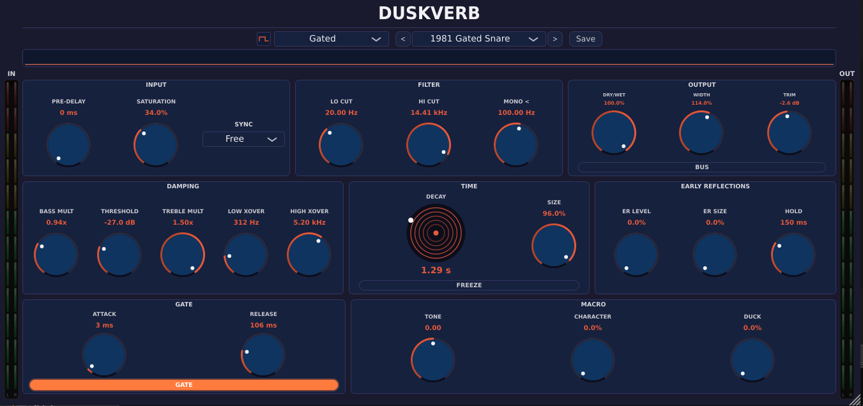Click the 34.0% saturation value

coord(156,113)
